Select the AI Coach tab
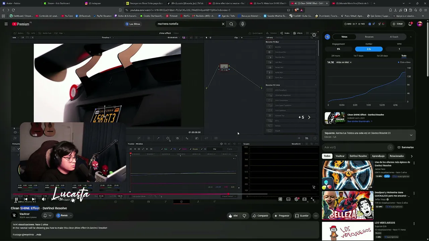The height and width of the screenshot is (241, 429). (x=394, y=37)
